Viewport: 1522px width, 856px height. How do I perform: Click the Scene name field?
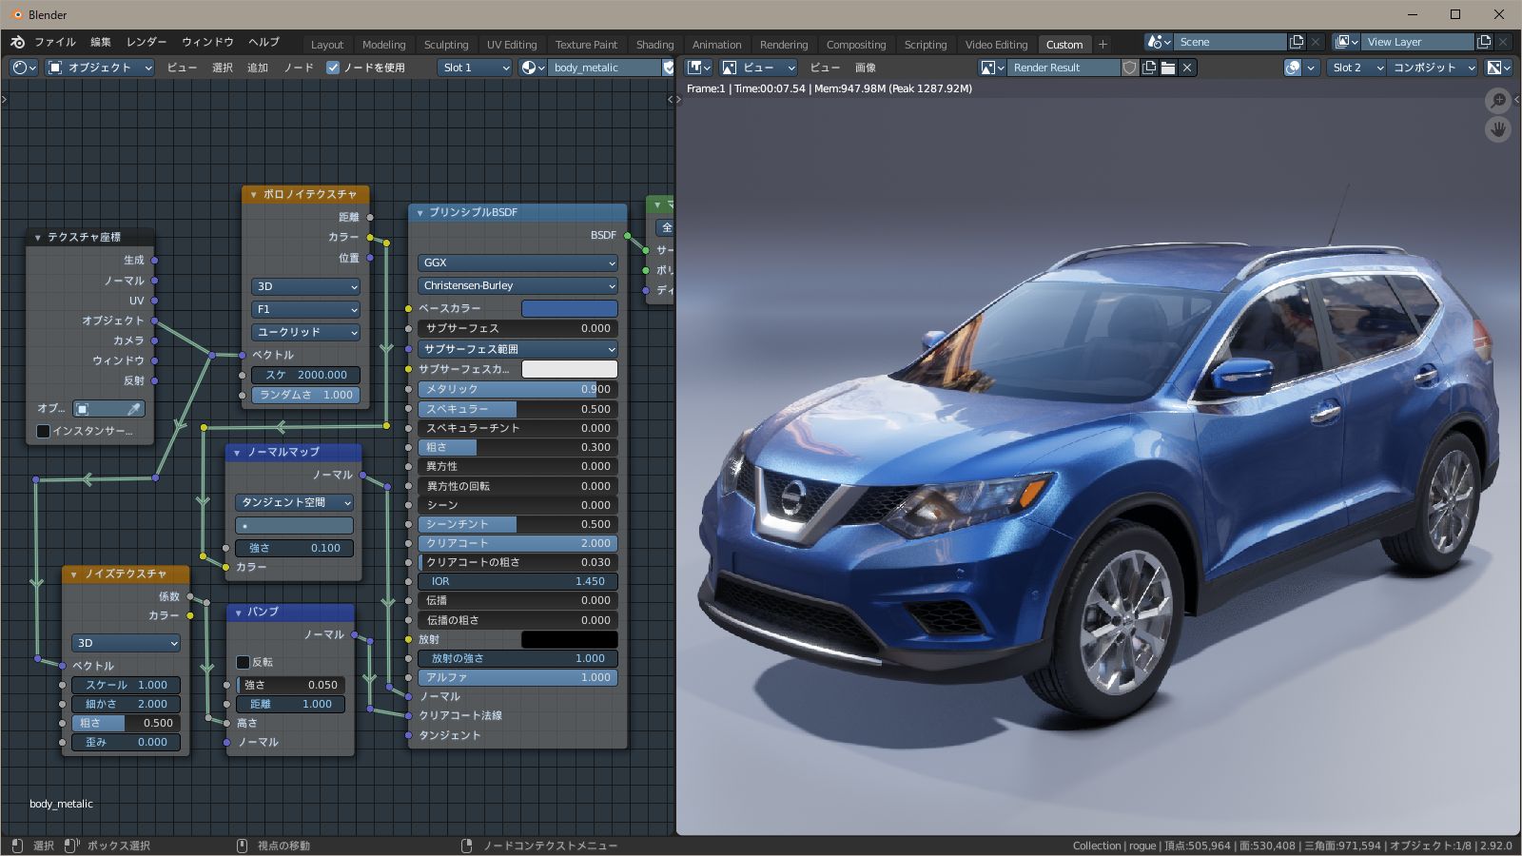pos(1230,42)
